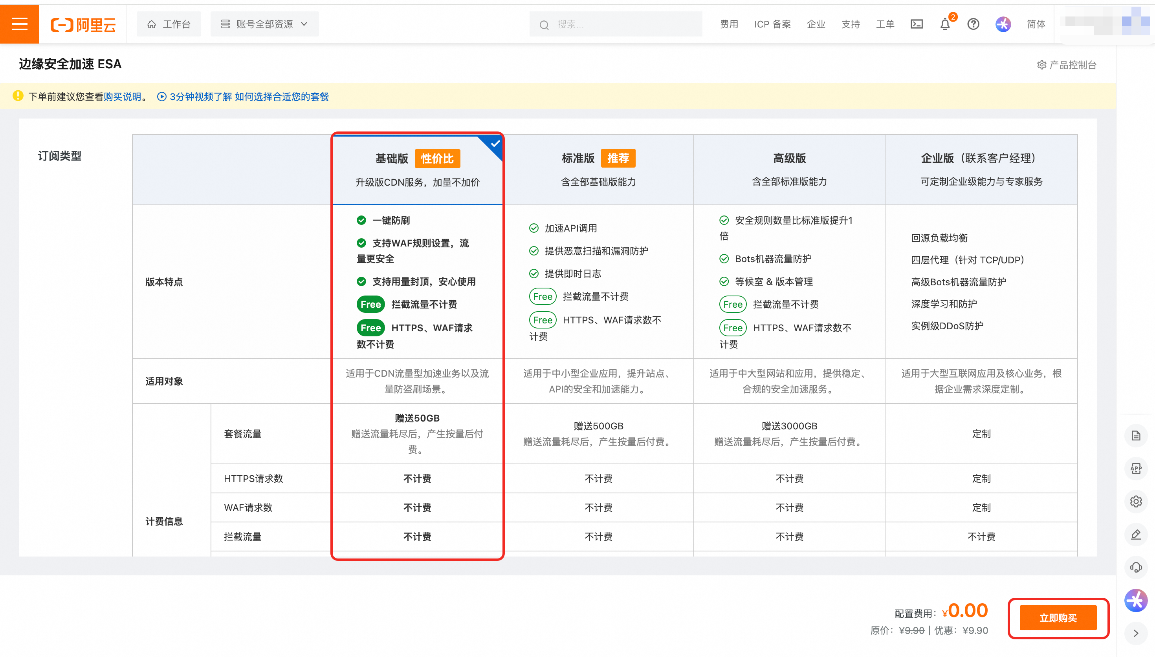Screen dimensions: 1155x657
Task: Click the Aliyun logo
Action: click(83, 24)
